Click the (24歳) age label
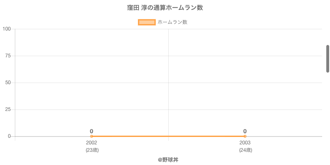 (245, 150)
